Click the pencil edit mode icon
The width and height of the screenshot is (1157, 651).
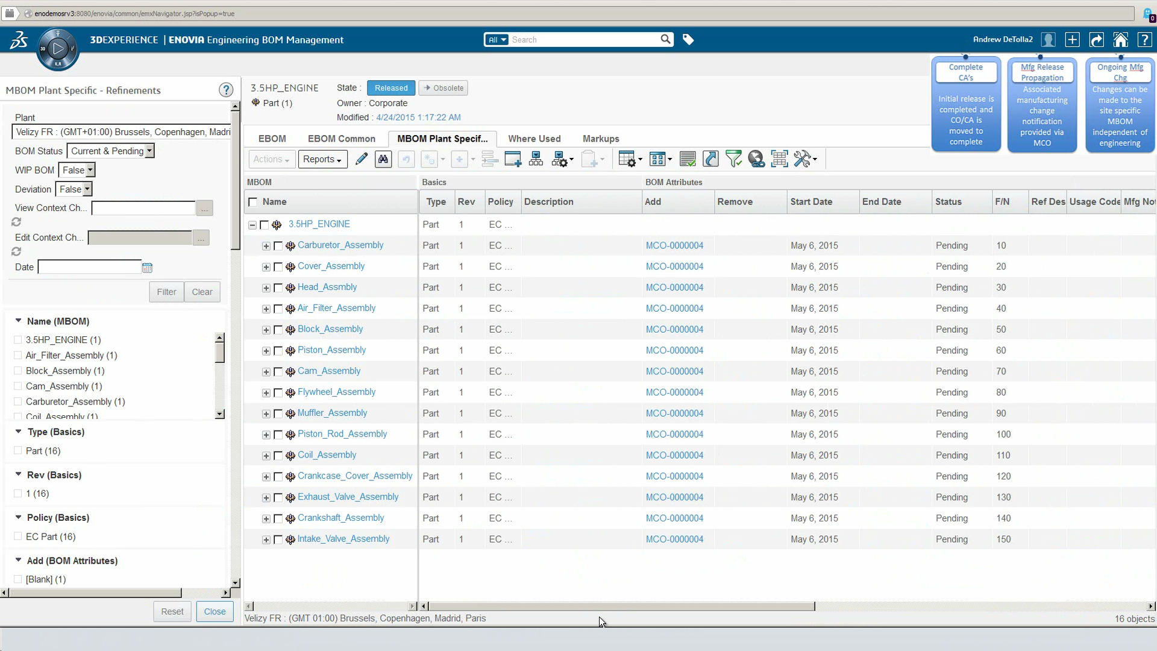pos(361,159)
